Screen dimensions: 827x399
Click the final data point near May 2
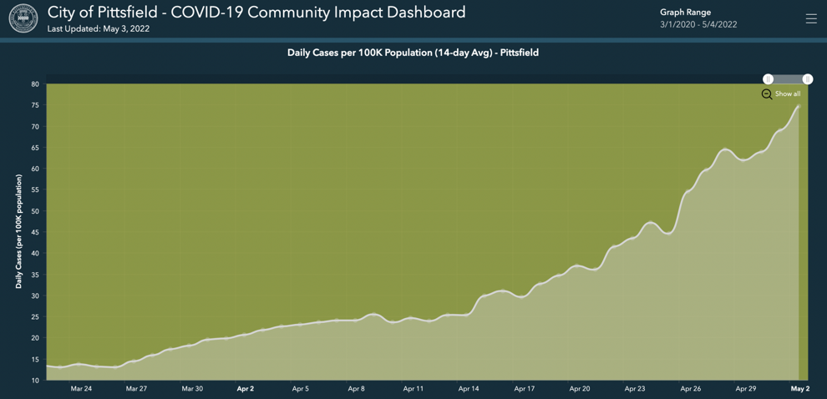pos(799,107)
